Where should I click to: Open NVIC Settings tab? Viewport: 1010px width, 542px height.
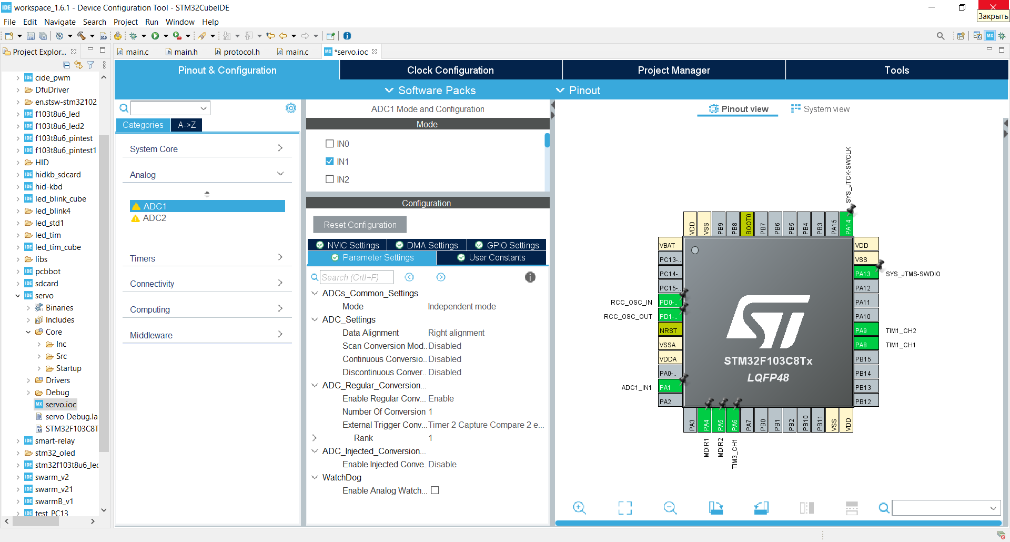tap(347, 245)
